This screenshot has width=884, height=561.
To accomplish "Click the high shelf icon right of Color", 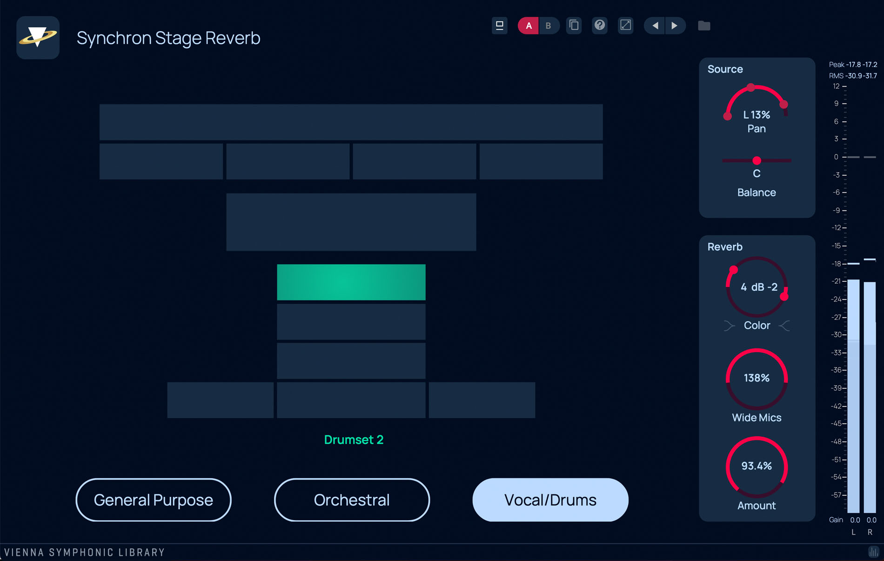I will 784,326.
